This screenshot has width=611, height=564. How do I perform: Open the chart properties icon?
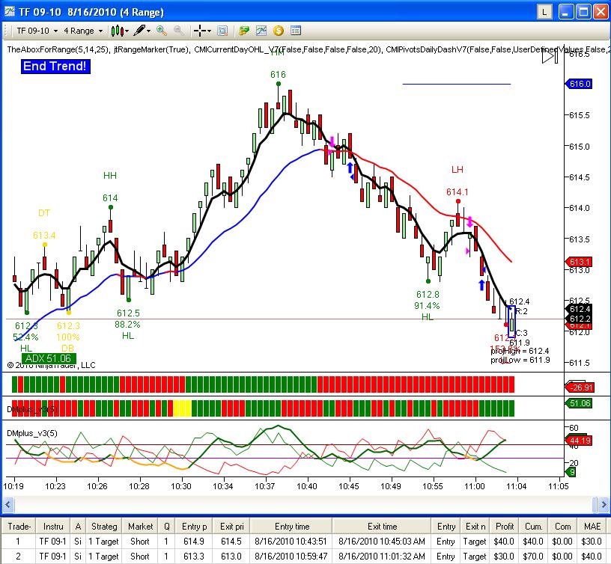[296, 31]
